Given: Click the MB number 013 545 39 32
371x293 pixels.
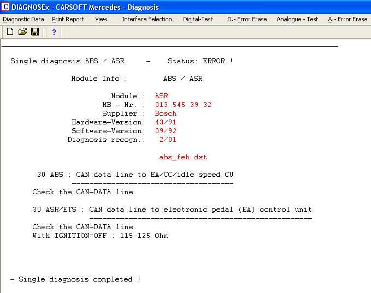Looking at the screenshot, I should tap(183, 105).
